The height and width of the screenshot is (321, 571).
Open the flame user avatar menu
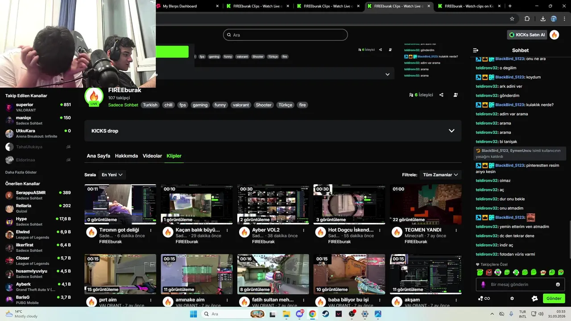554,35
